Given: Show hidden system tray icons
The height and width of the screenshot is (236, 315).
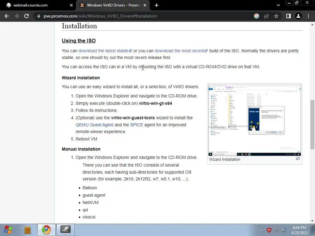Looking at the screenshot, I should [x=261, y=230].
